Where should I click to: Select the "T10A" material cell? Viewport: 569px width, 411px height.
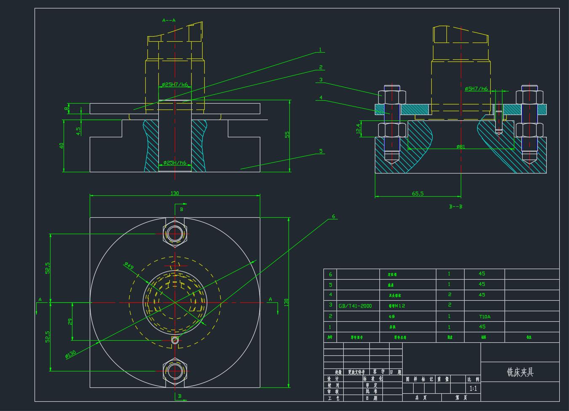[485, 317]
